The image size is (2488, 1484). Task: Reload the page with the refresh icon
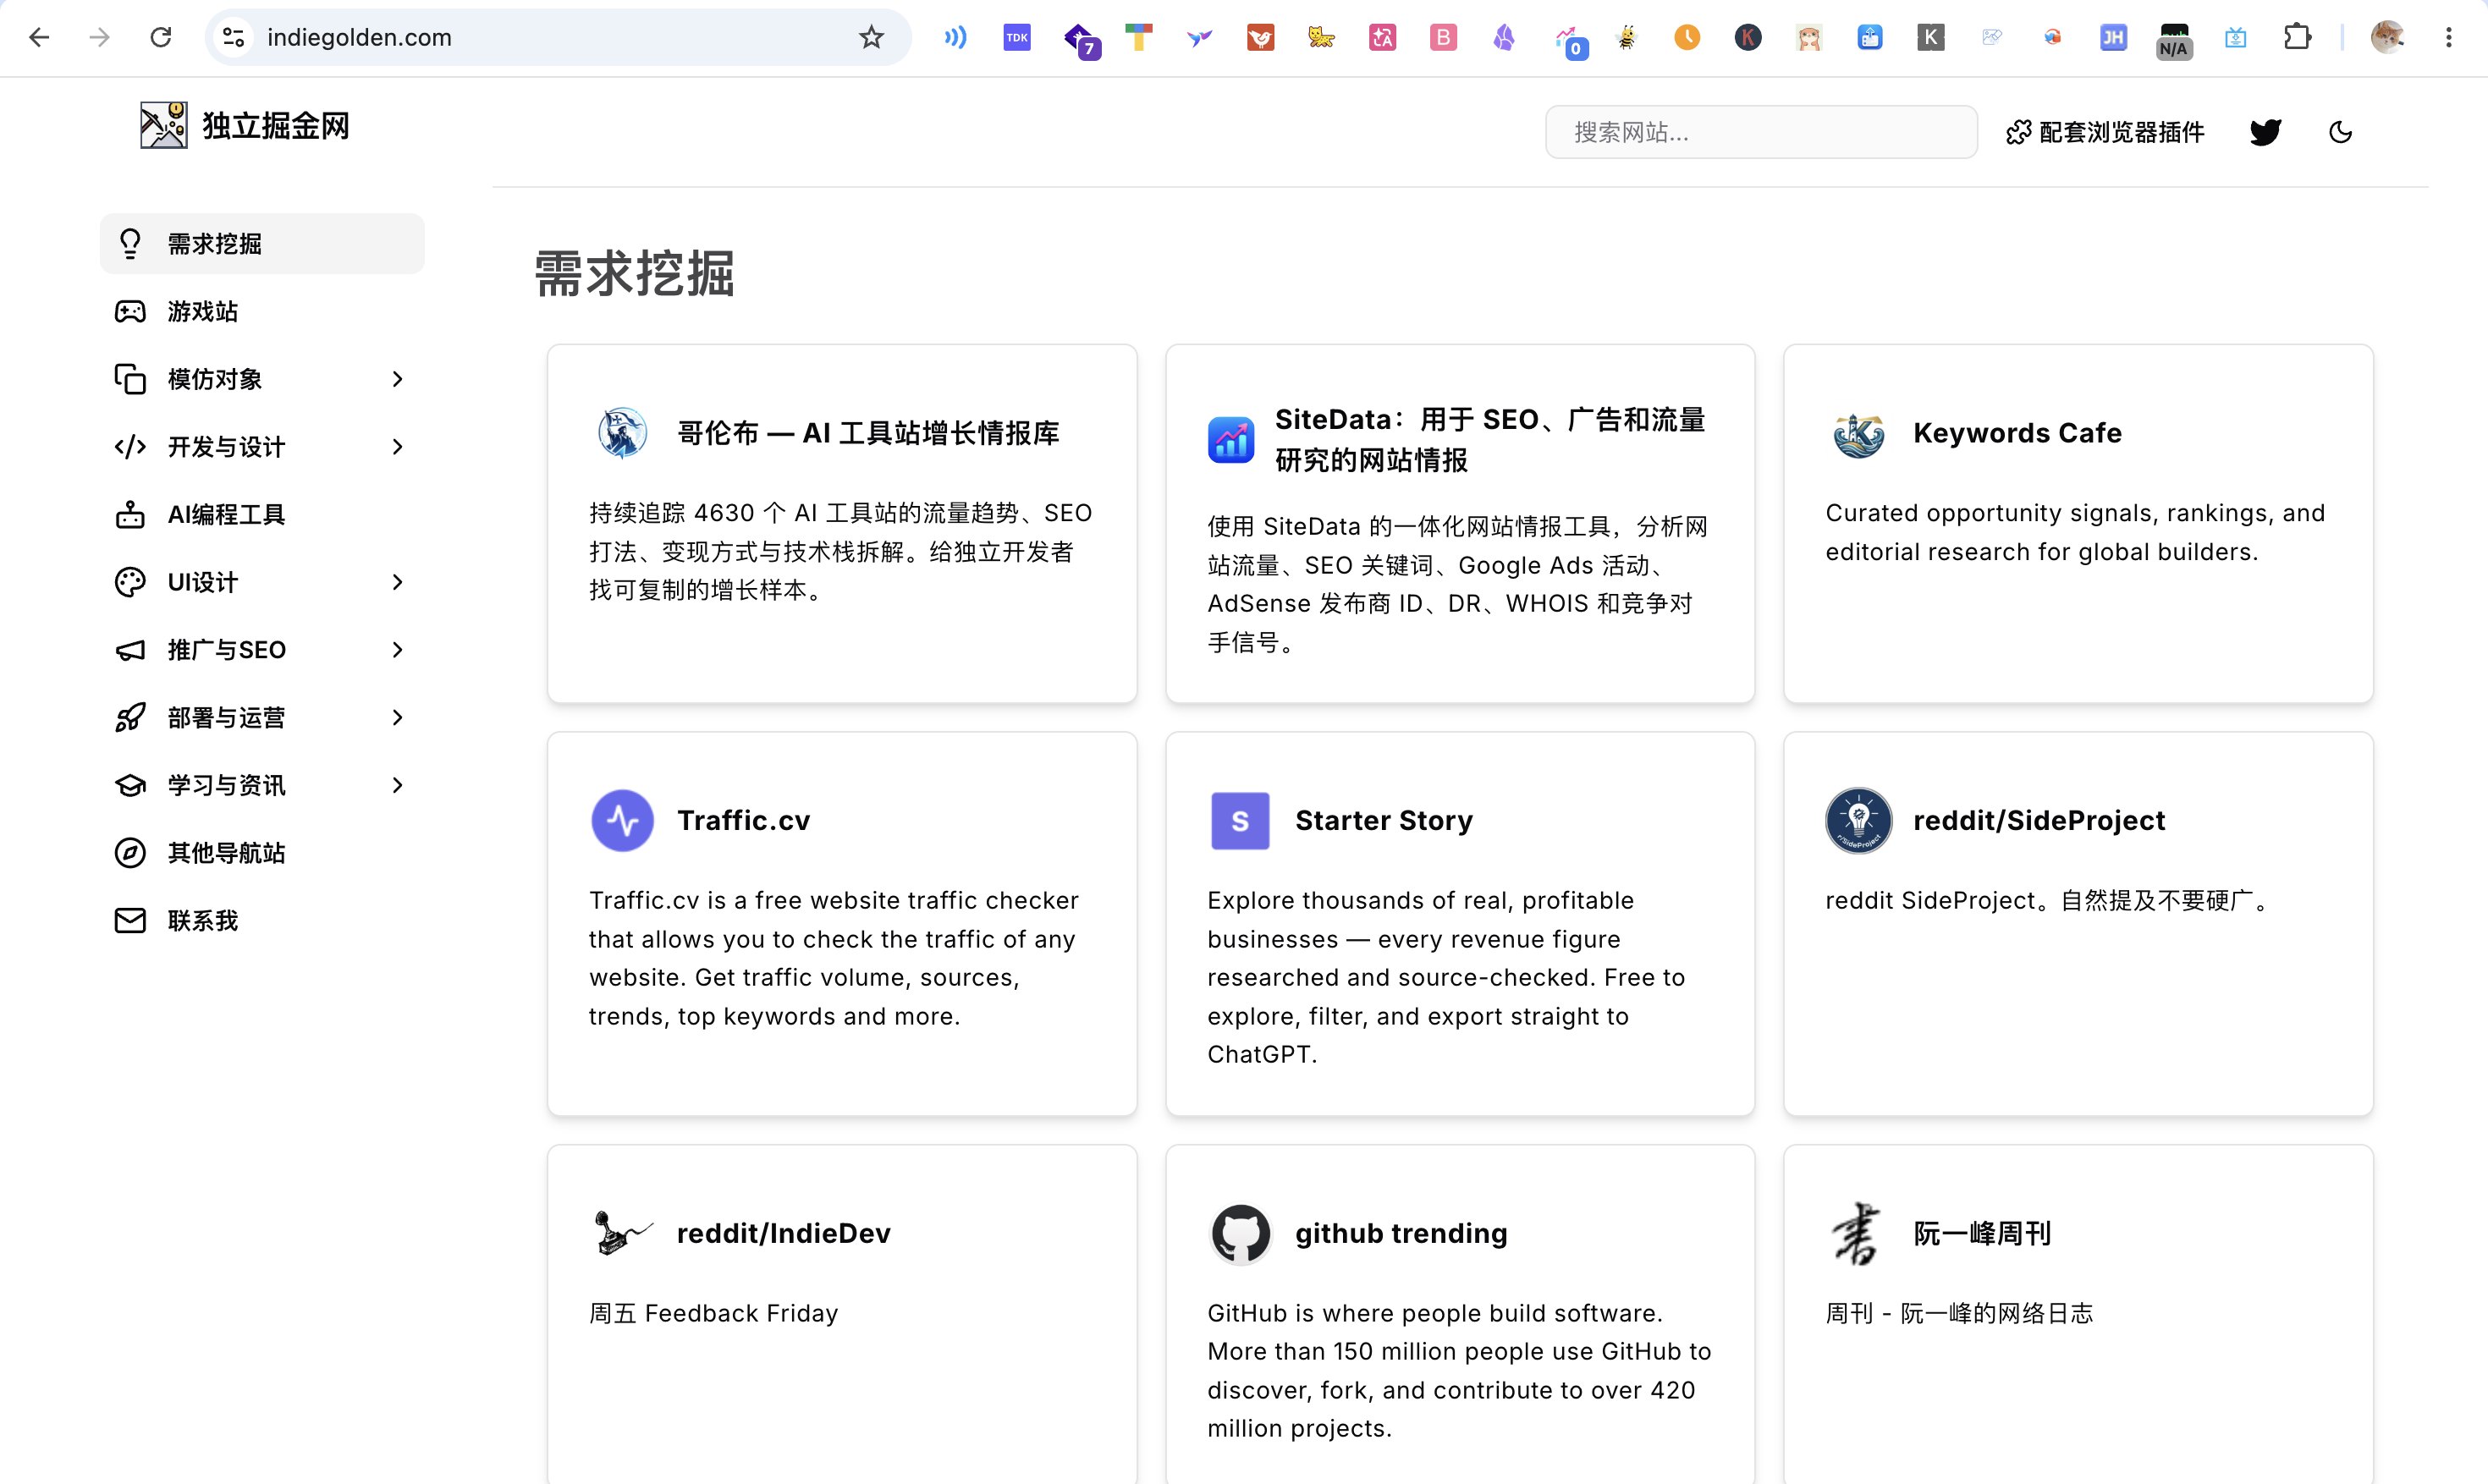[161, 38]
